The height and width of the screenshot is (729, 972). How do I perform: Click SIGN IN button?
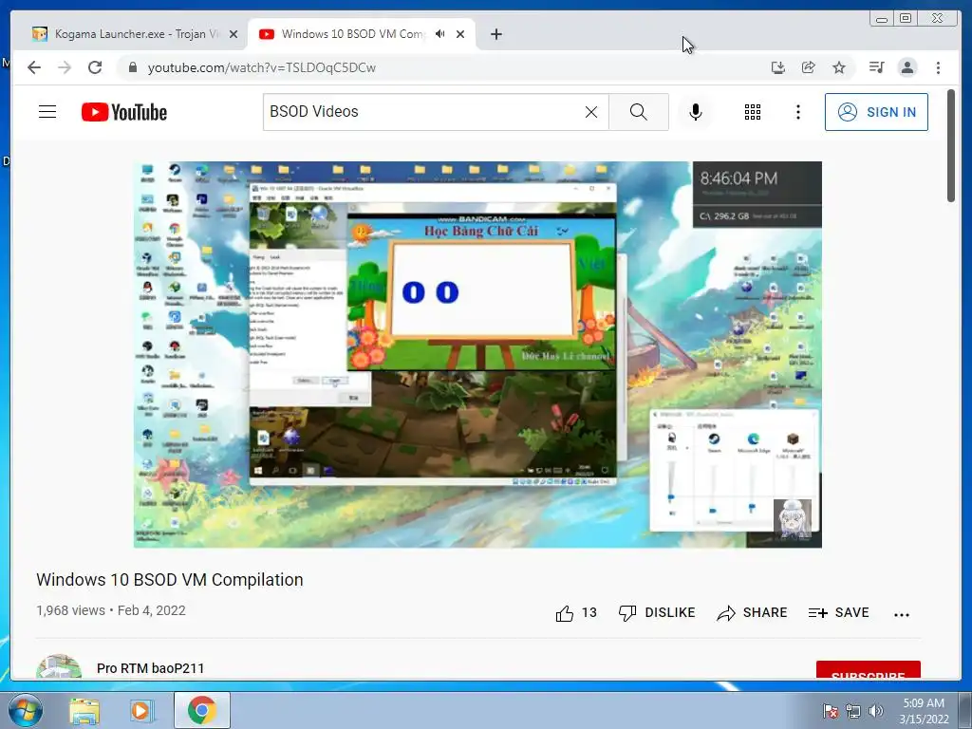point(876,112)
